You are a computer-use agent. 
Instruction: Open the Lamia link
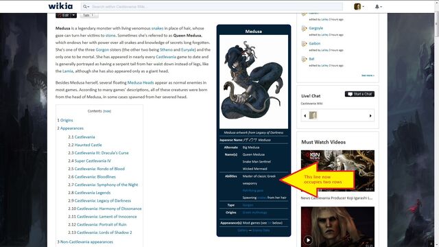68,71
